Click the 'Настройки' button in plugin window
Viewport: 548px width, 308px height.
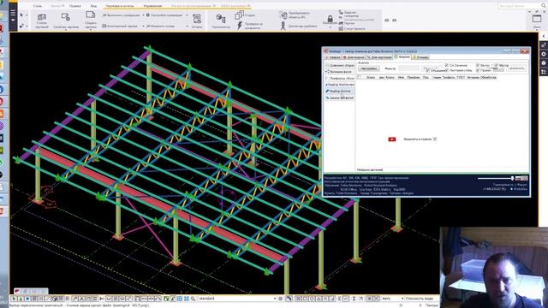(x=369, y=68)
